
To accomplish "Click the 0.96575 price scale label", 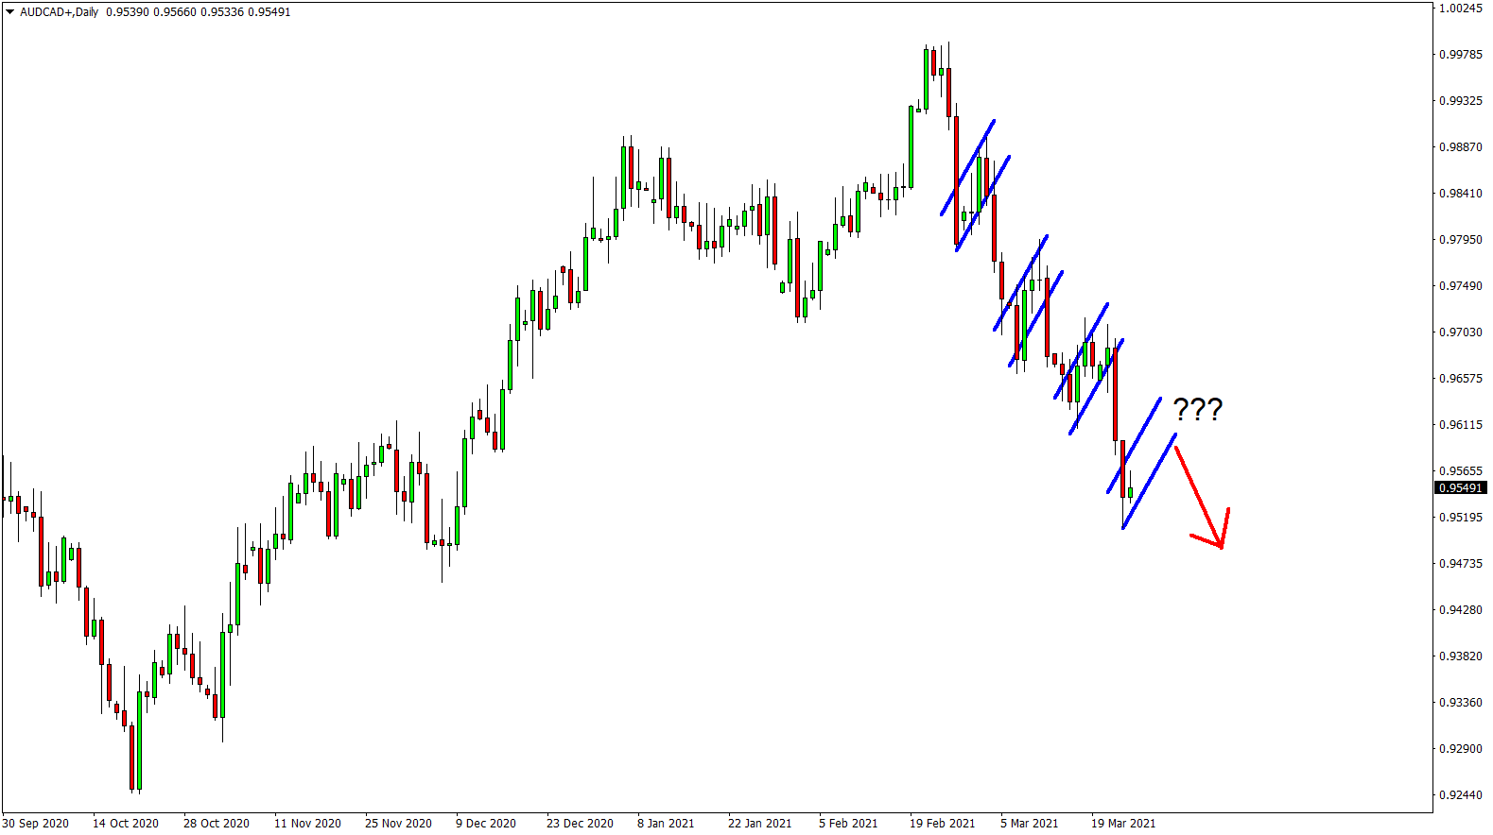I will pyautogui.click(x=1461, y=379).
